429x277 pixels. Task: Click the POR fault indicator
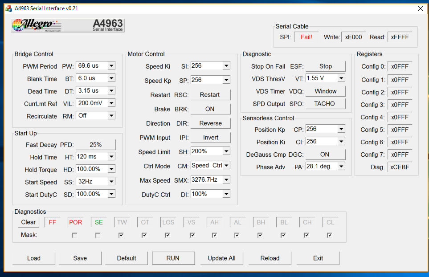point(76,222)
